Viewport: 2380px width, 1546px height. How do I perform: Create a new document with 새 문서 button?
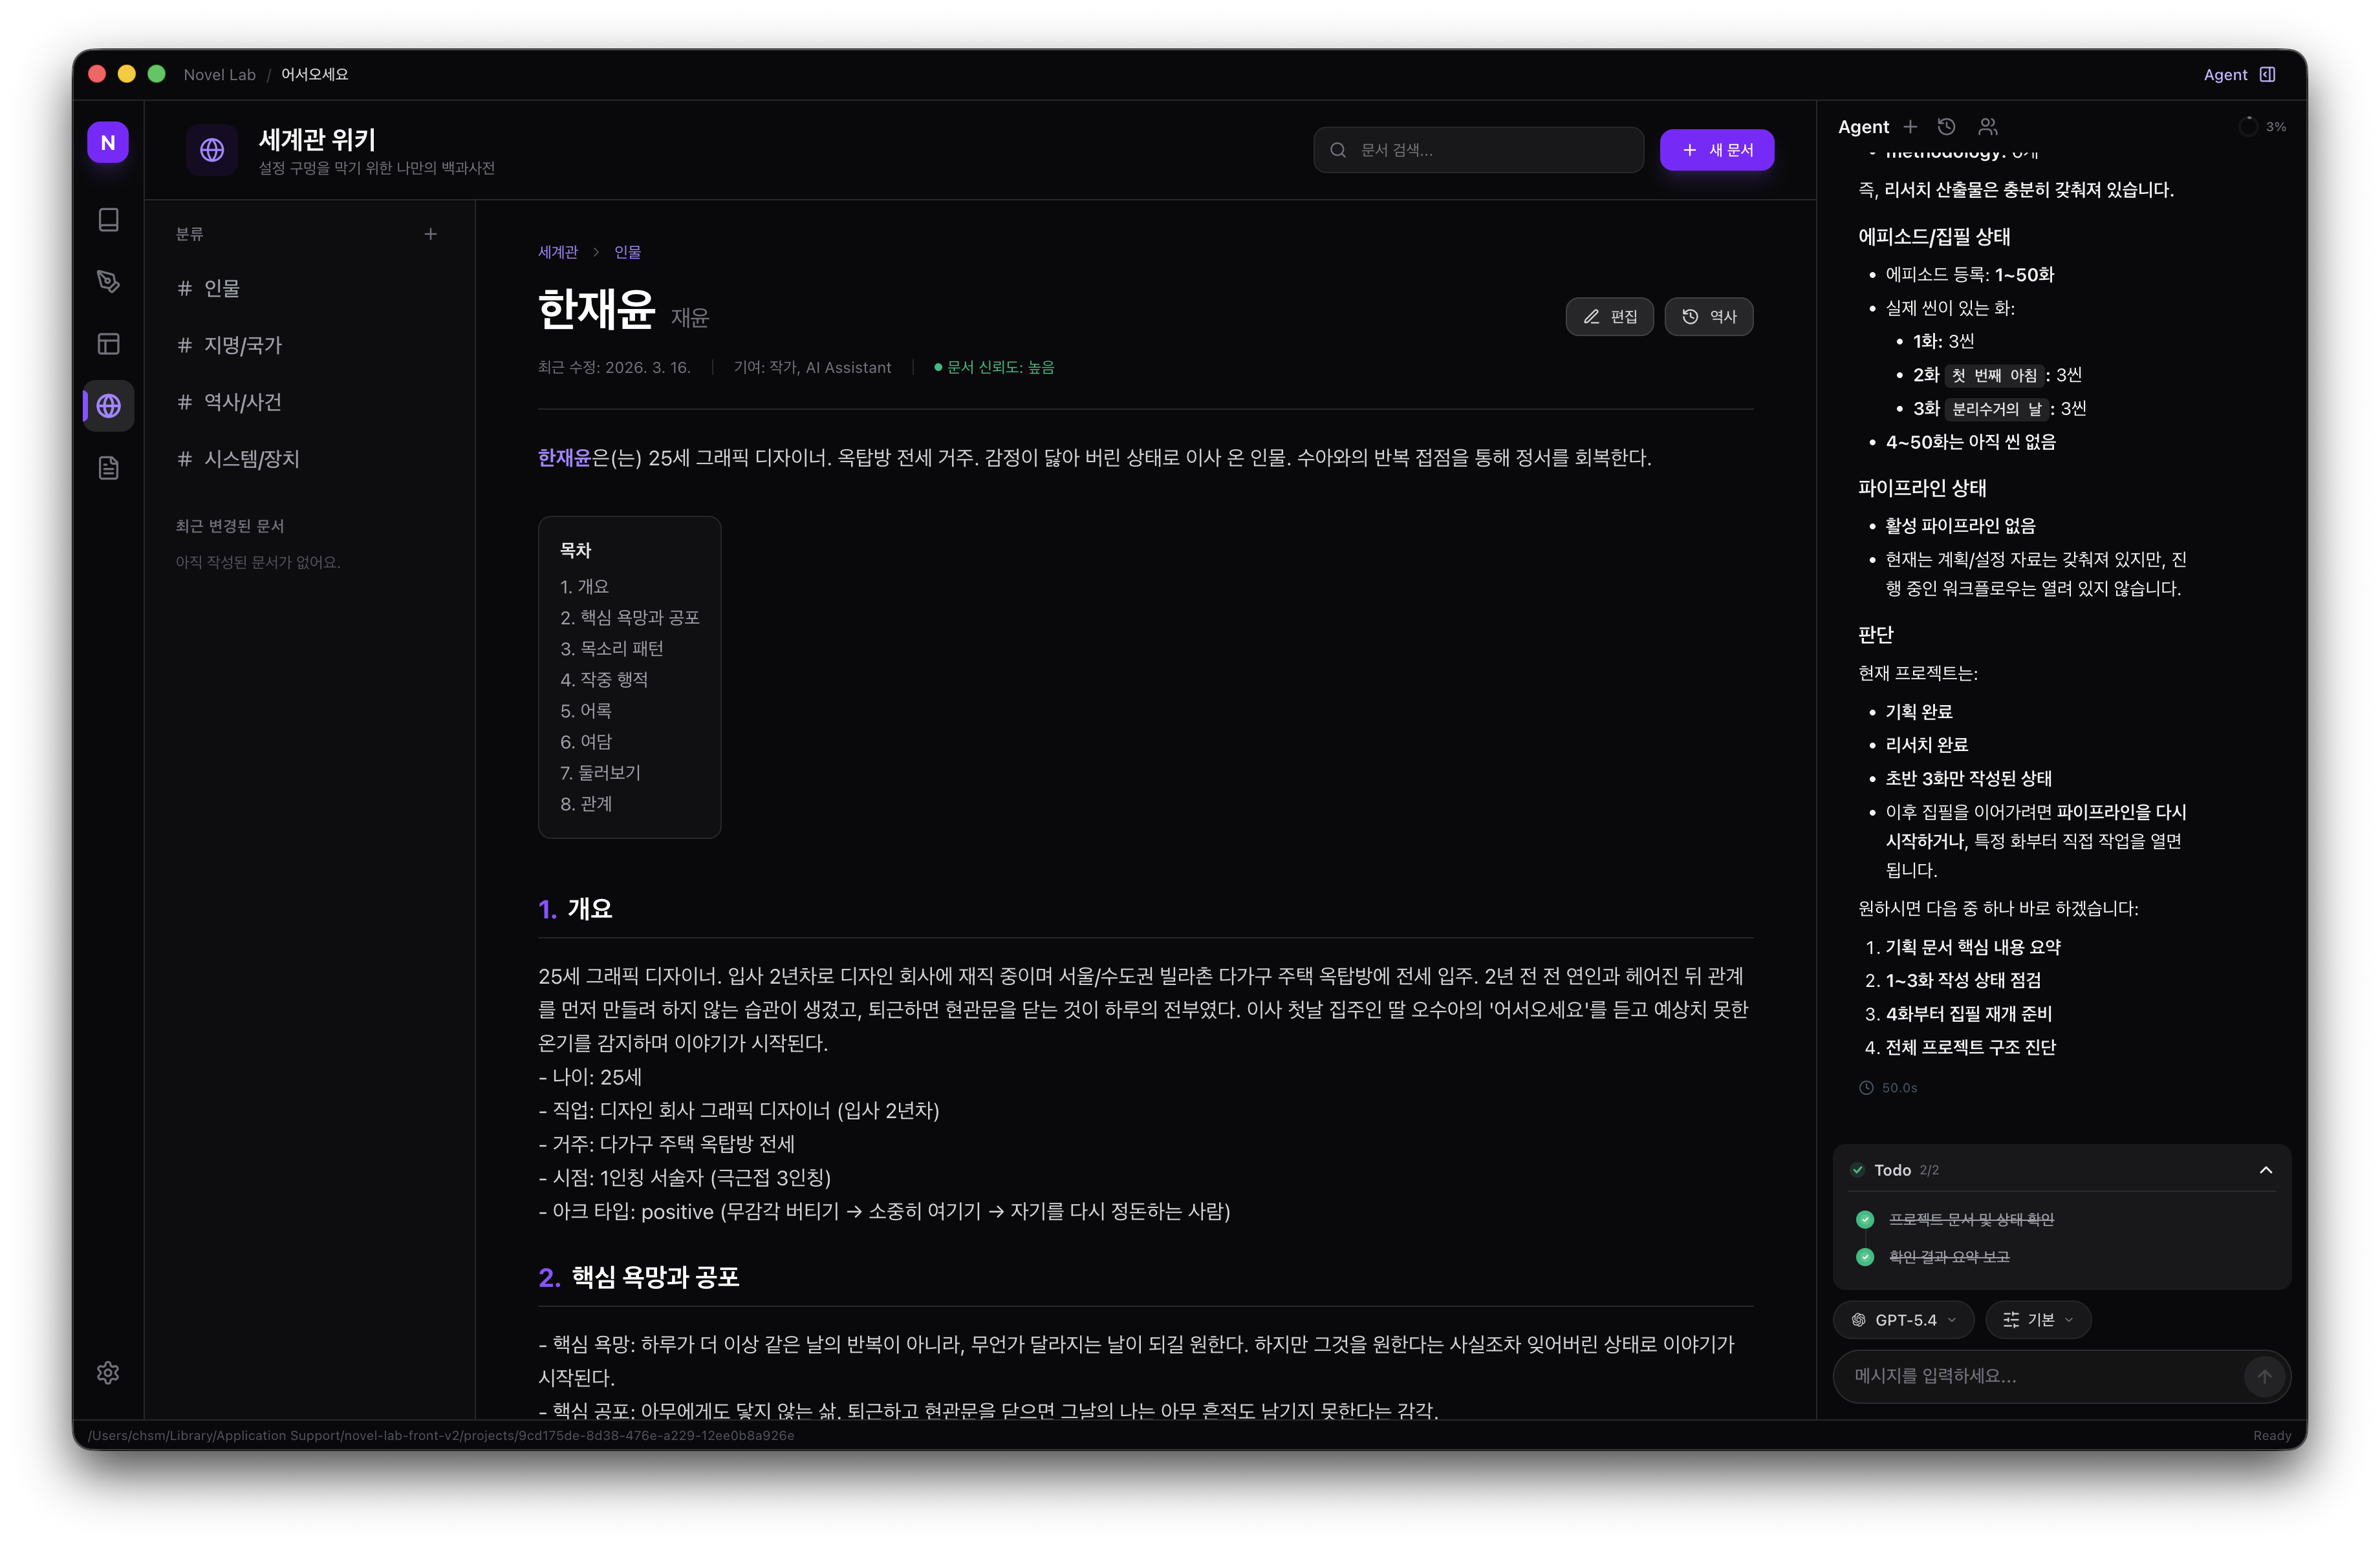tap(1717, 150)
